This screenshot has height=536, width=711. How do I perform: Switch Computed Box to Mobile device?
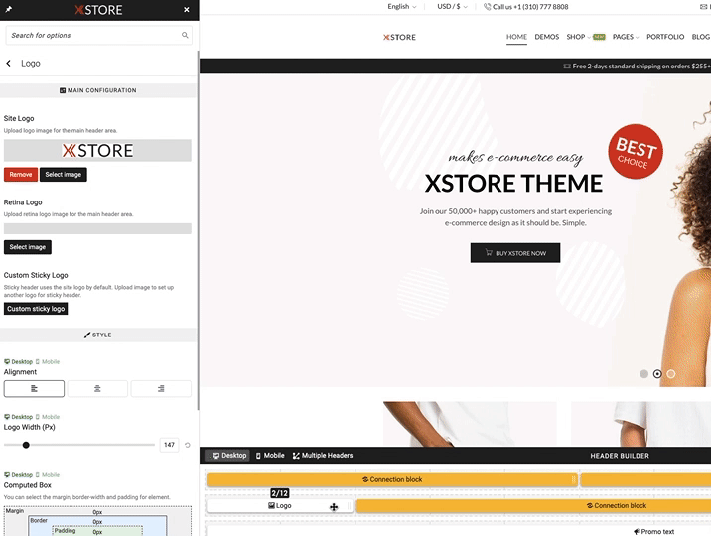point(48,475)
